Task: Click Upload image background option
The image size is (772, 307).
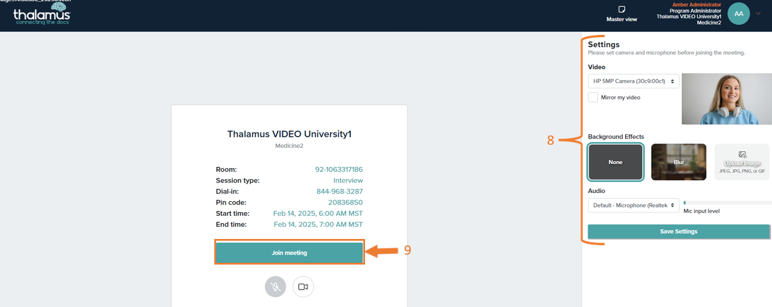Action: 742,162
